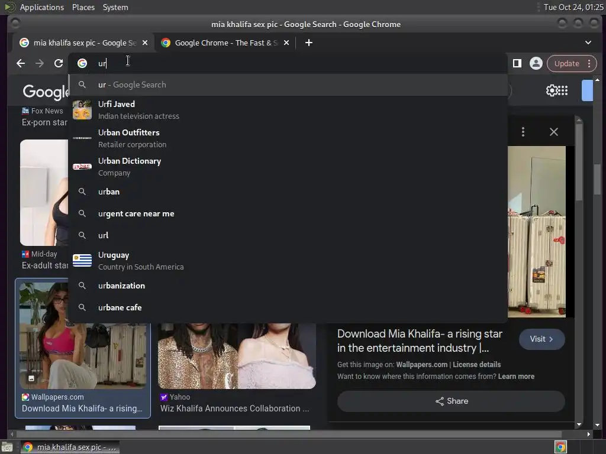Close the Google Search tab
Screen dimensions: 606x454
coord(145,43)
